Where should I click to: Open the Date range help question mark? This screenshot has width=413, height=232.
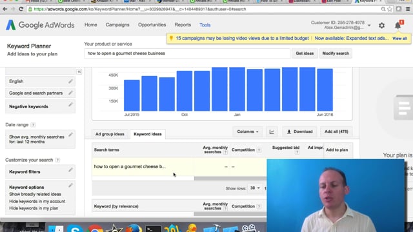pyautogui.click(x=33, y=125)
